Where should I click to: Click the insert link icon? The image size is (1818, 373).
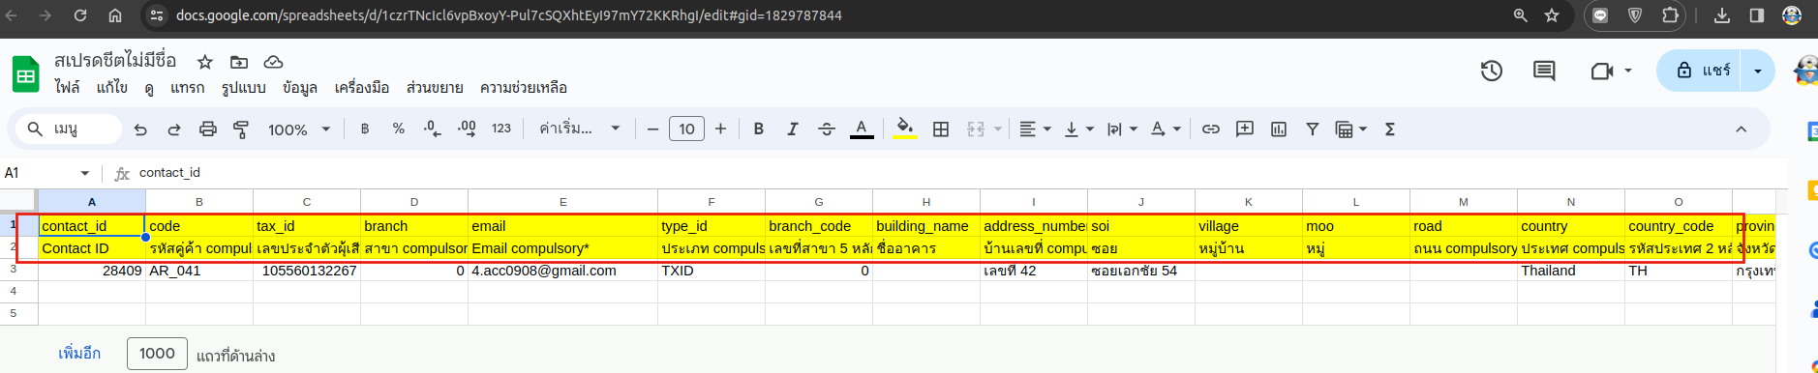click(x=1211, y=129)
